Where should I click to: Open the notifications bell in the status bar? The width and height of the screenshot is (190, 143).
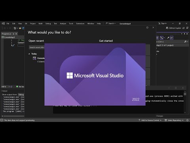coord(187,120)
